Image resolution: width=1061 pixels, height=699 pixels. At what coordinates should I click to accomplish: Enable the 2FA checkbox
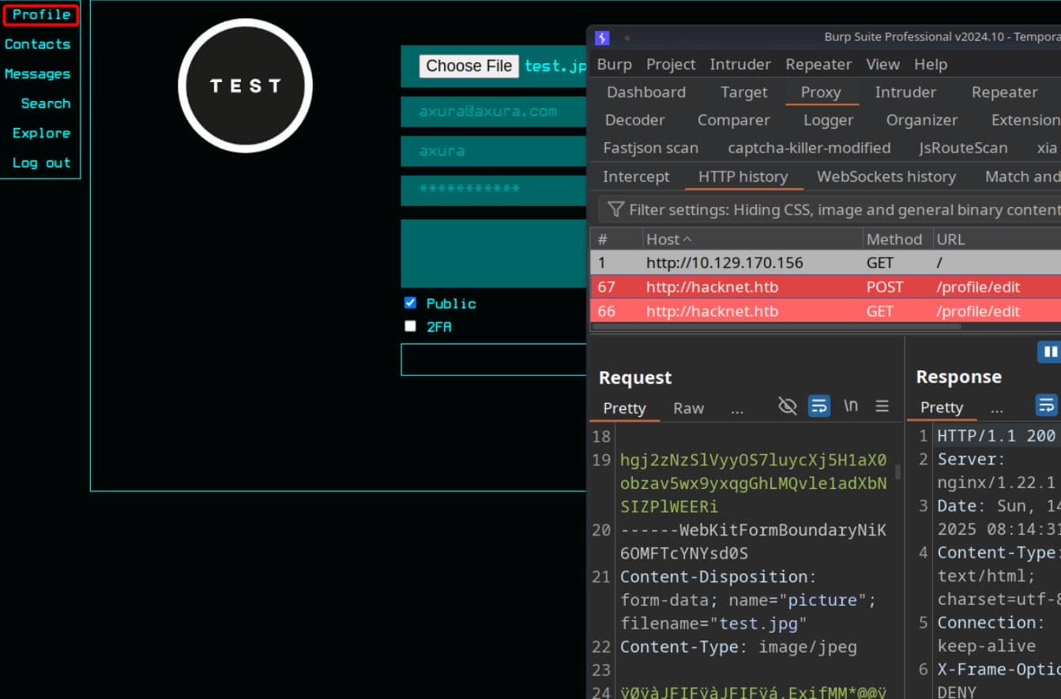410,325
